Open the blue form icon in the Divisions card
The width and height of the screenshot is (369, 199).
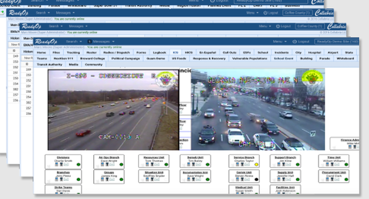(x=56, y=164)
